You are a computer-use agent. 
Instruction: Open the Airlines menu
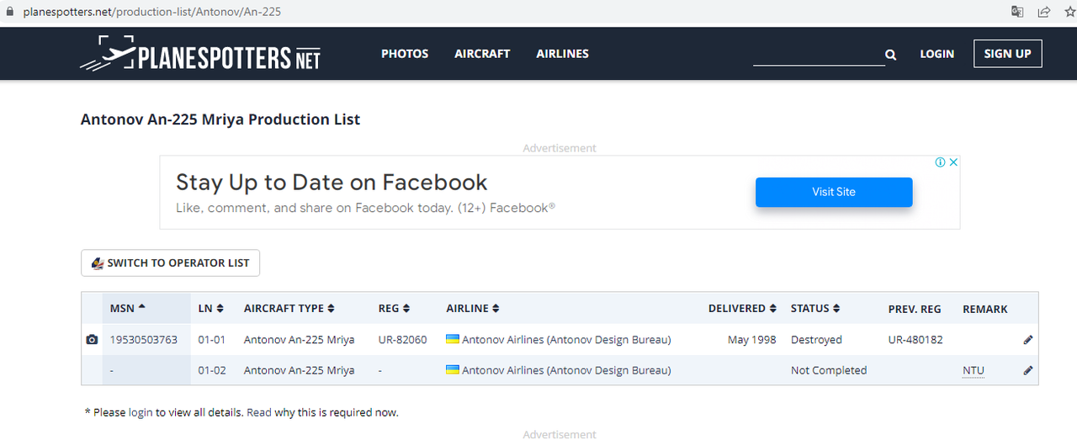(x=562, y=54)
